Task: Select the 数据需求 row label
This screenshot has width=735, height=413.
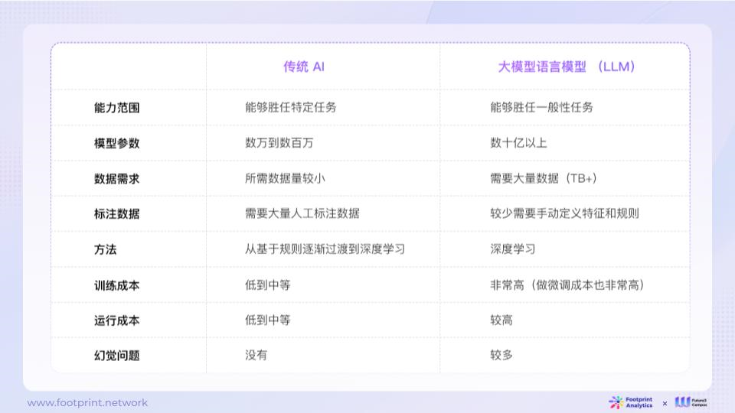Action: [116, 179]
